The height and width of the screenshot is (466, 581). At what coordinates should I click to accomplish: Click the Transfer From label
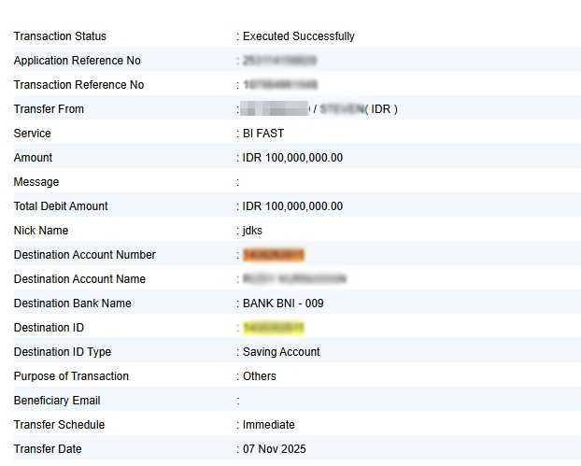49,109
